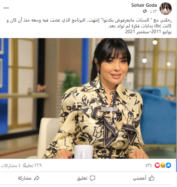This screenshot has height=187, width=177.
Task: Click the تعليق comment label
Action: pos(82,178)
